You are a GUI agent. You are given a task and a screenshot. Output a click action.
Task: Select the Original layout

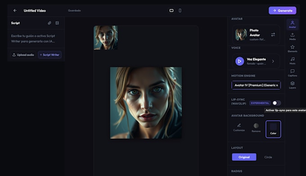click(x=244, y=157)
